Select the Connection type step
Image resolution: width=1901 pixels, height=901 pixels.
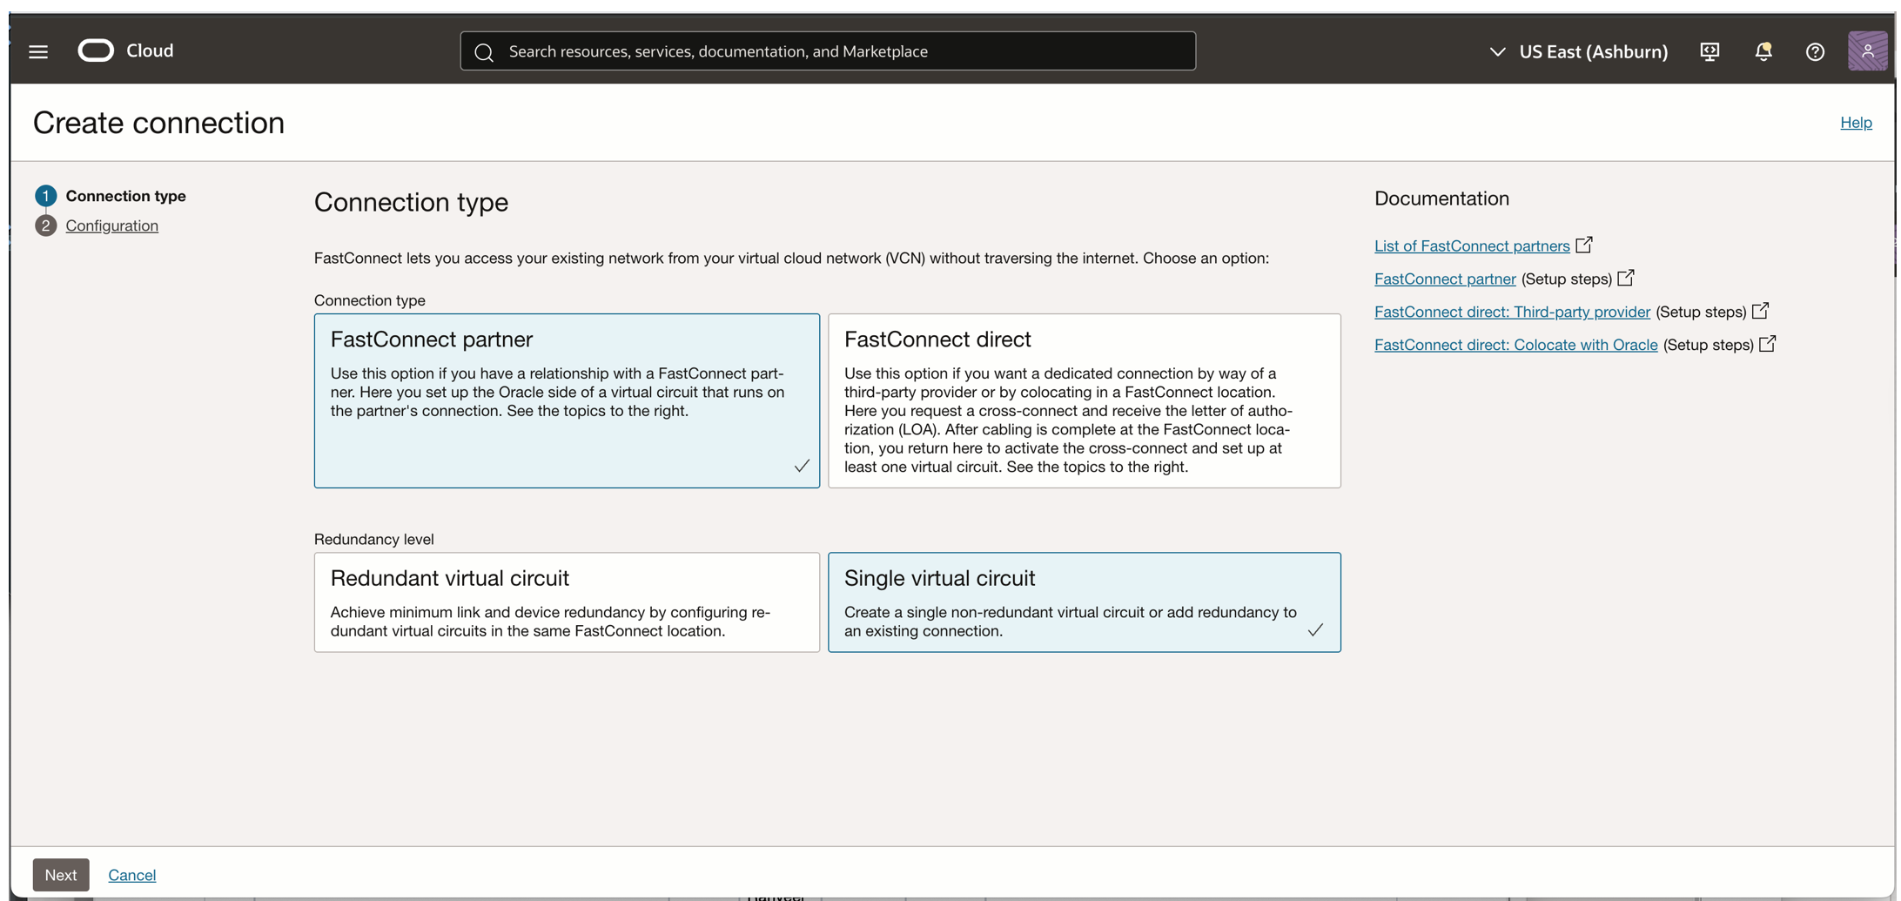(125, 196)
